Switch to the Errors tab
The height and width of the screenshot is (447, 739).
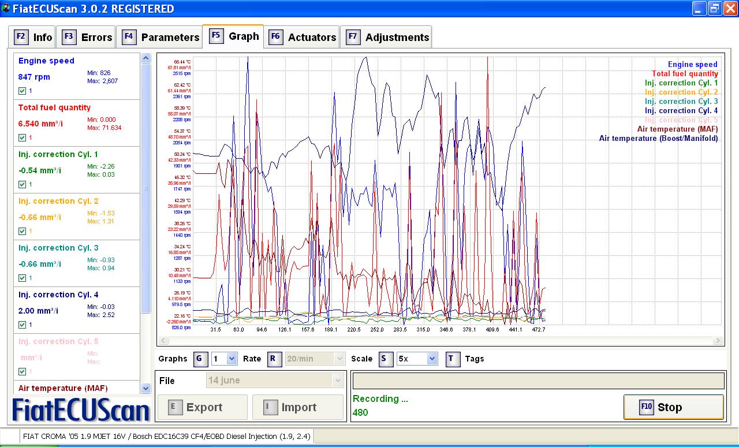(x=87, y=37)
